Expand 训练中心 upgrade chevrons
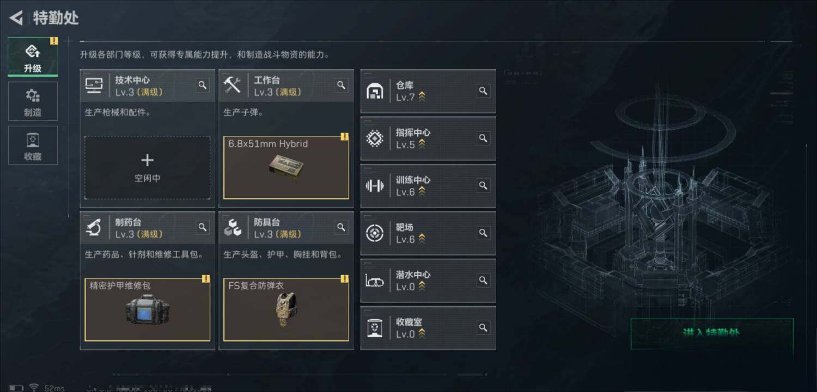The image size is (817, 392). (422, 191)
